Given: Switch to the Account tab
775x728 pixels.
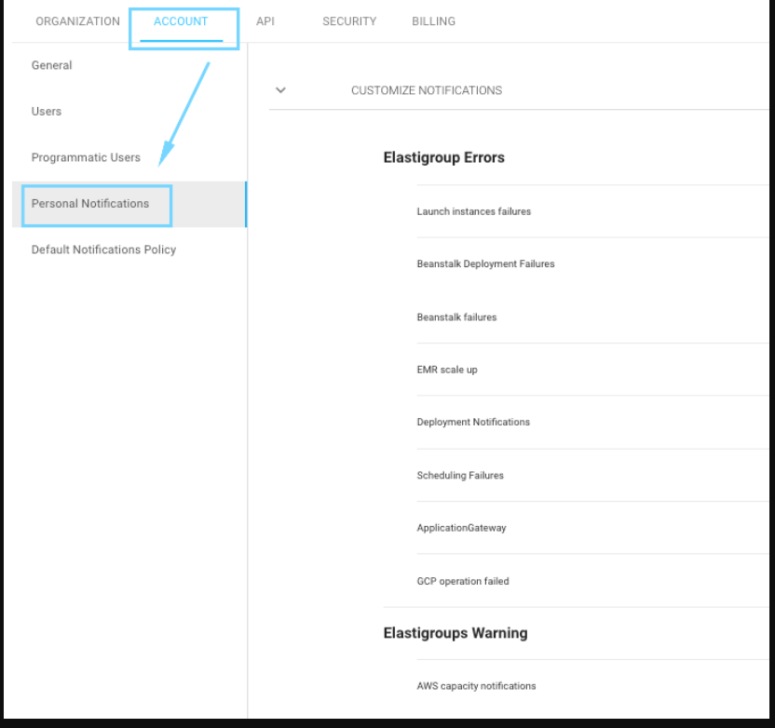Looking at the screenshot, I should [x=181, y=21].
